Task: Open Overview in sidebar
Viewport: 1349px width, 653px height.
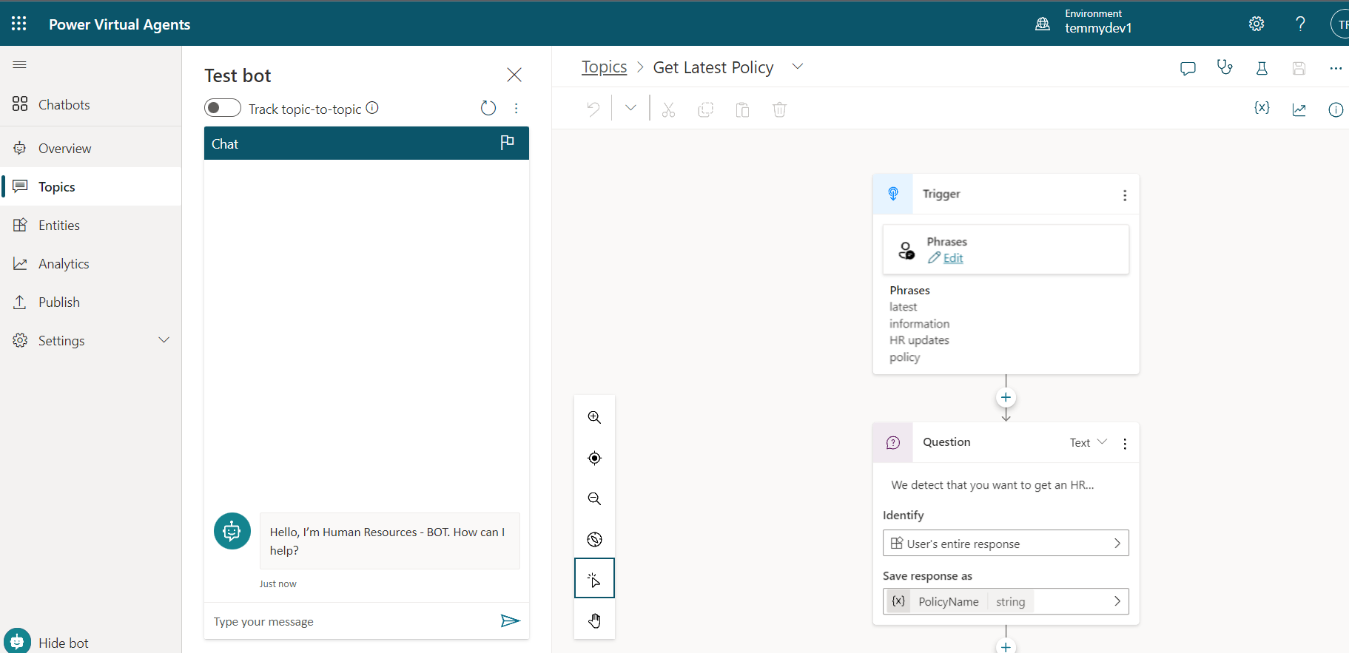Action: click(90, 148)
